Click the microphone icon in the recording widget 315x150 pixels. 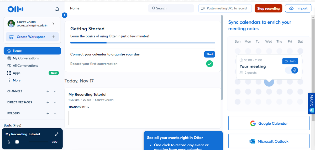pyautogui.click(x=9, y=142)
